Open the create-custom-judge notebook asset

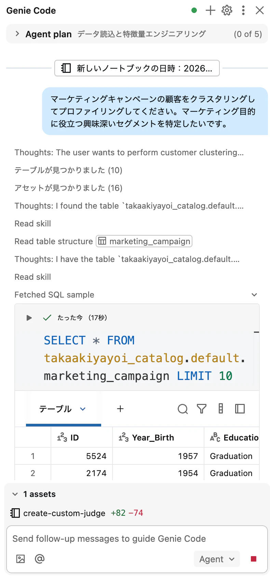(x=64, y=513)
